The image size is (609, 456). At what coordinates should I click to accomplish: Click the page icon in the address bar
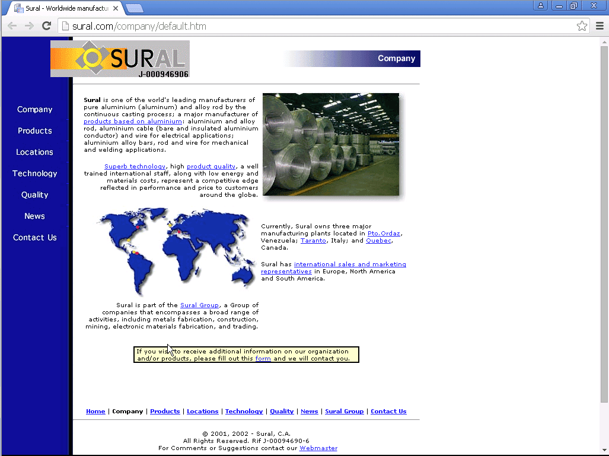(65, 26)
